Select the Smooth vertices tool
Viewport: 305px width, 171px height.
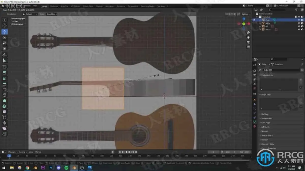[4, 112]
